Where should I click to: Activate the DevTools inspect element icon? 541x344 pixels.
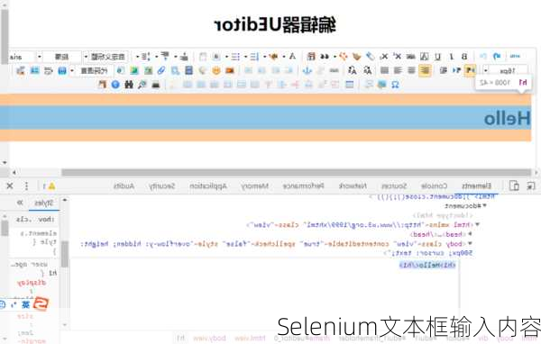point(531,186)
